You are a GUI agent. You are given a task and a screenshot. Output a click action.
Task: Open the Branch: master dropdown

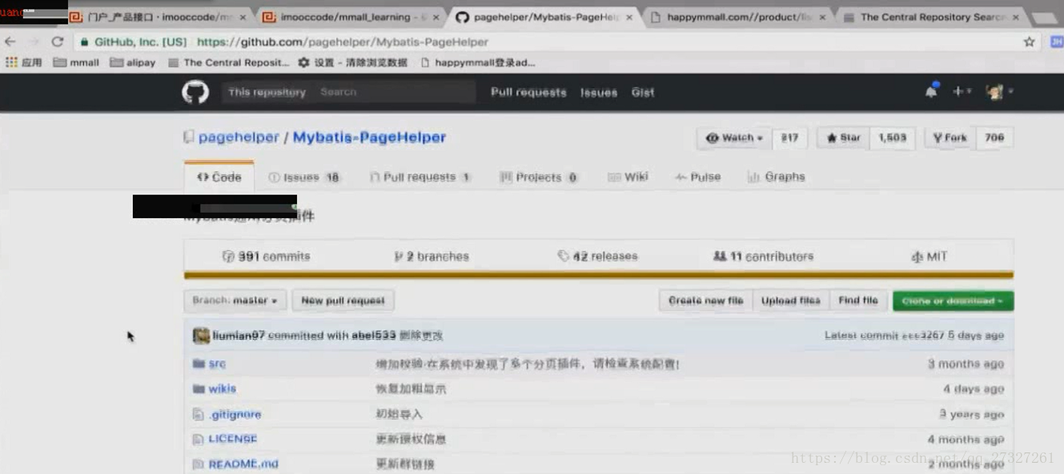tap(235, 301)
